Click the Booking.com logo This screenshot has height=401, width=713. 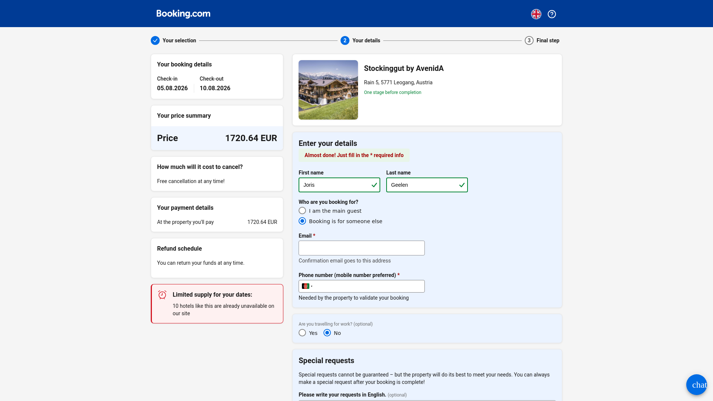tap(183, 14)
